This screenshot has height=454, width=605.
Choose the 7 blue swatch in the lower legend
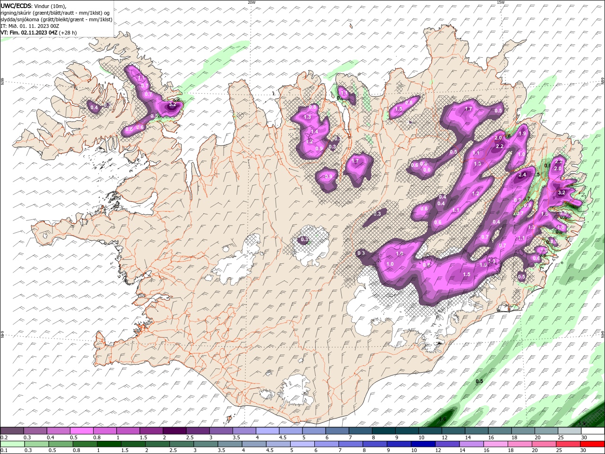350,444
